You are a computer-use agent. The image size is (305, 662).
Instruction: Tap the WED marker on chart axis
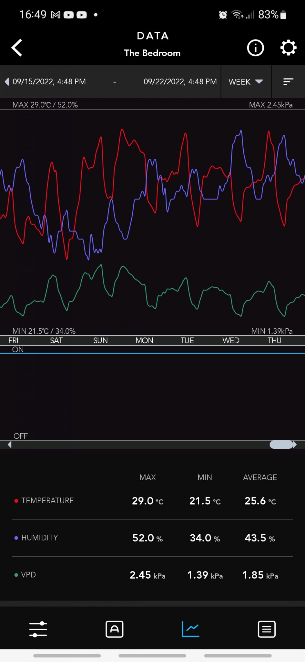pos(231,340)
